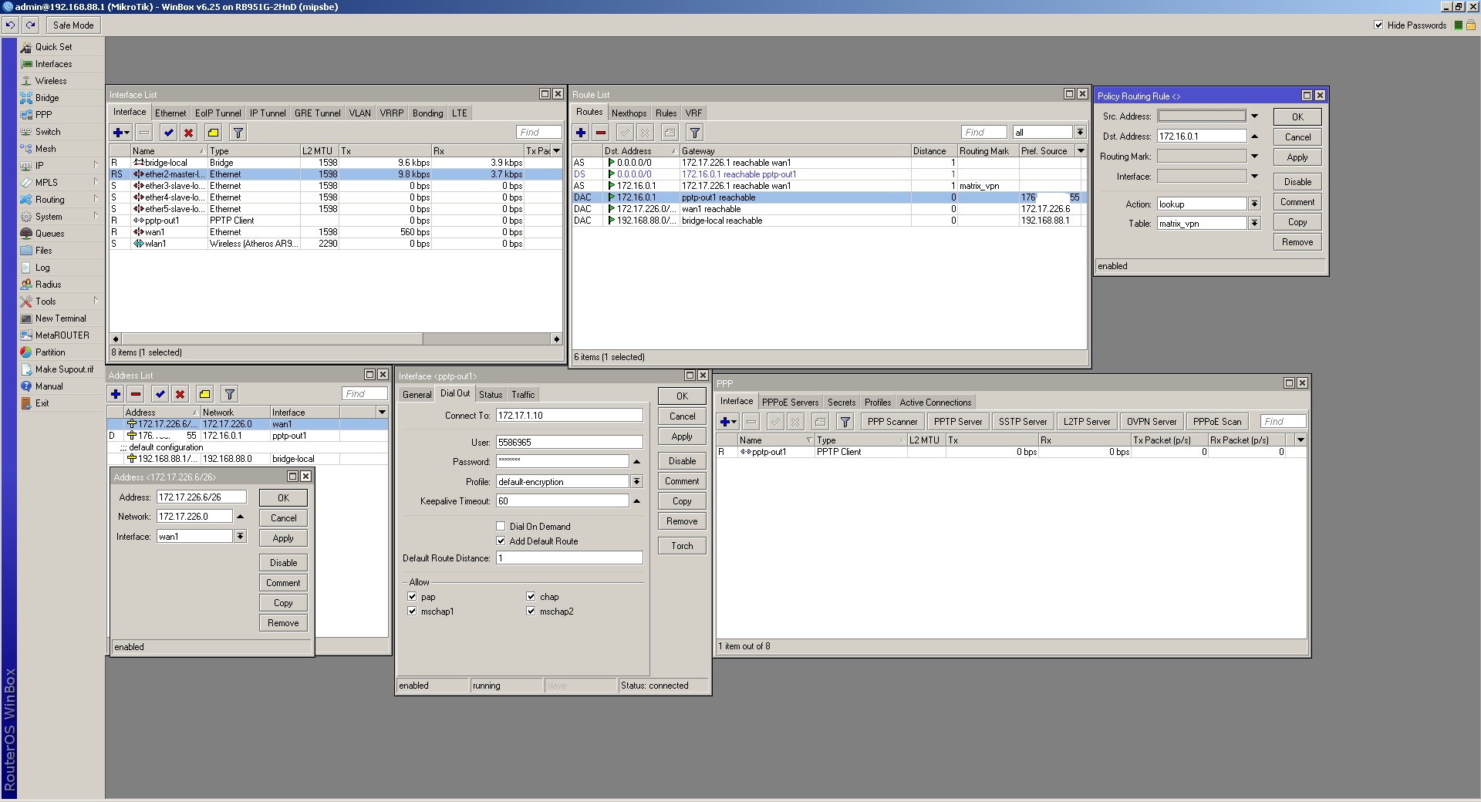Open the Profile dropdown default-encryption

point(636,482)
